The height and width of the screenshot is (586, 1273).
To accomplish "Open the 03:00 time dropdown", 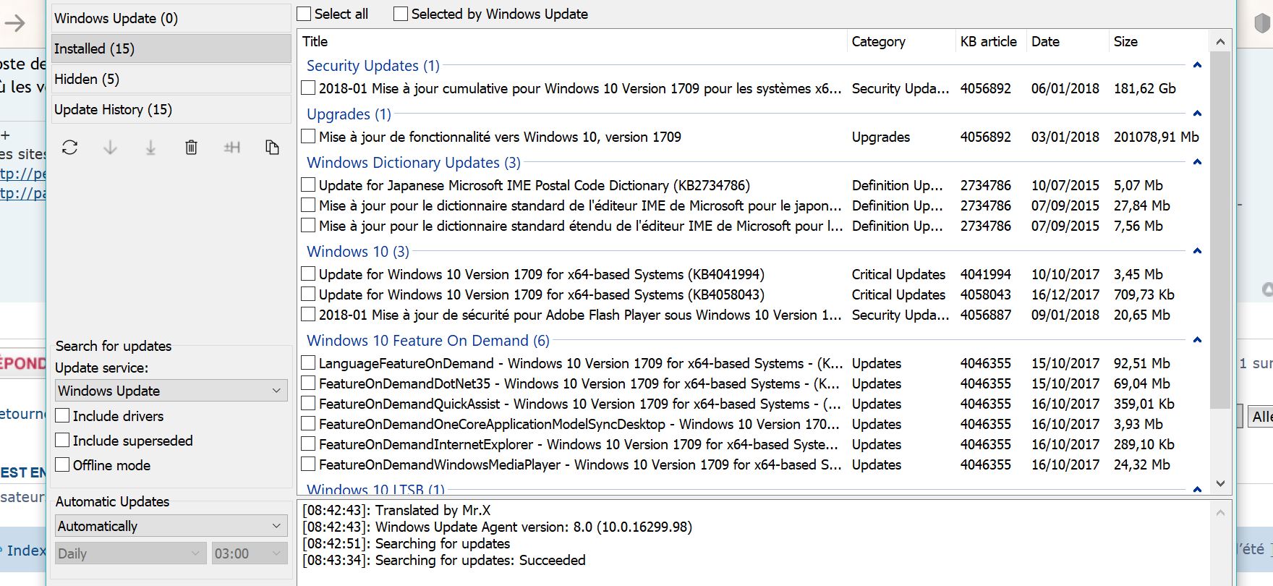I will (250, 553).
